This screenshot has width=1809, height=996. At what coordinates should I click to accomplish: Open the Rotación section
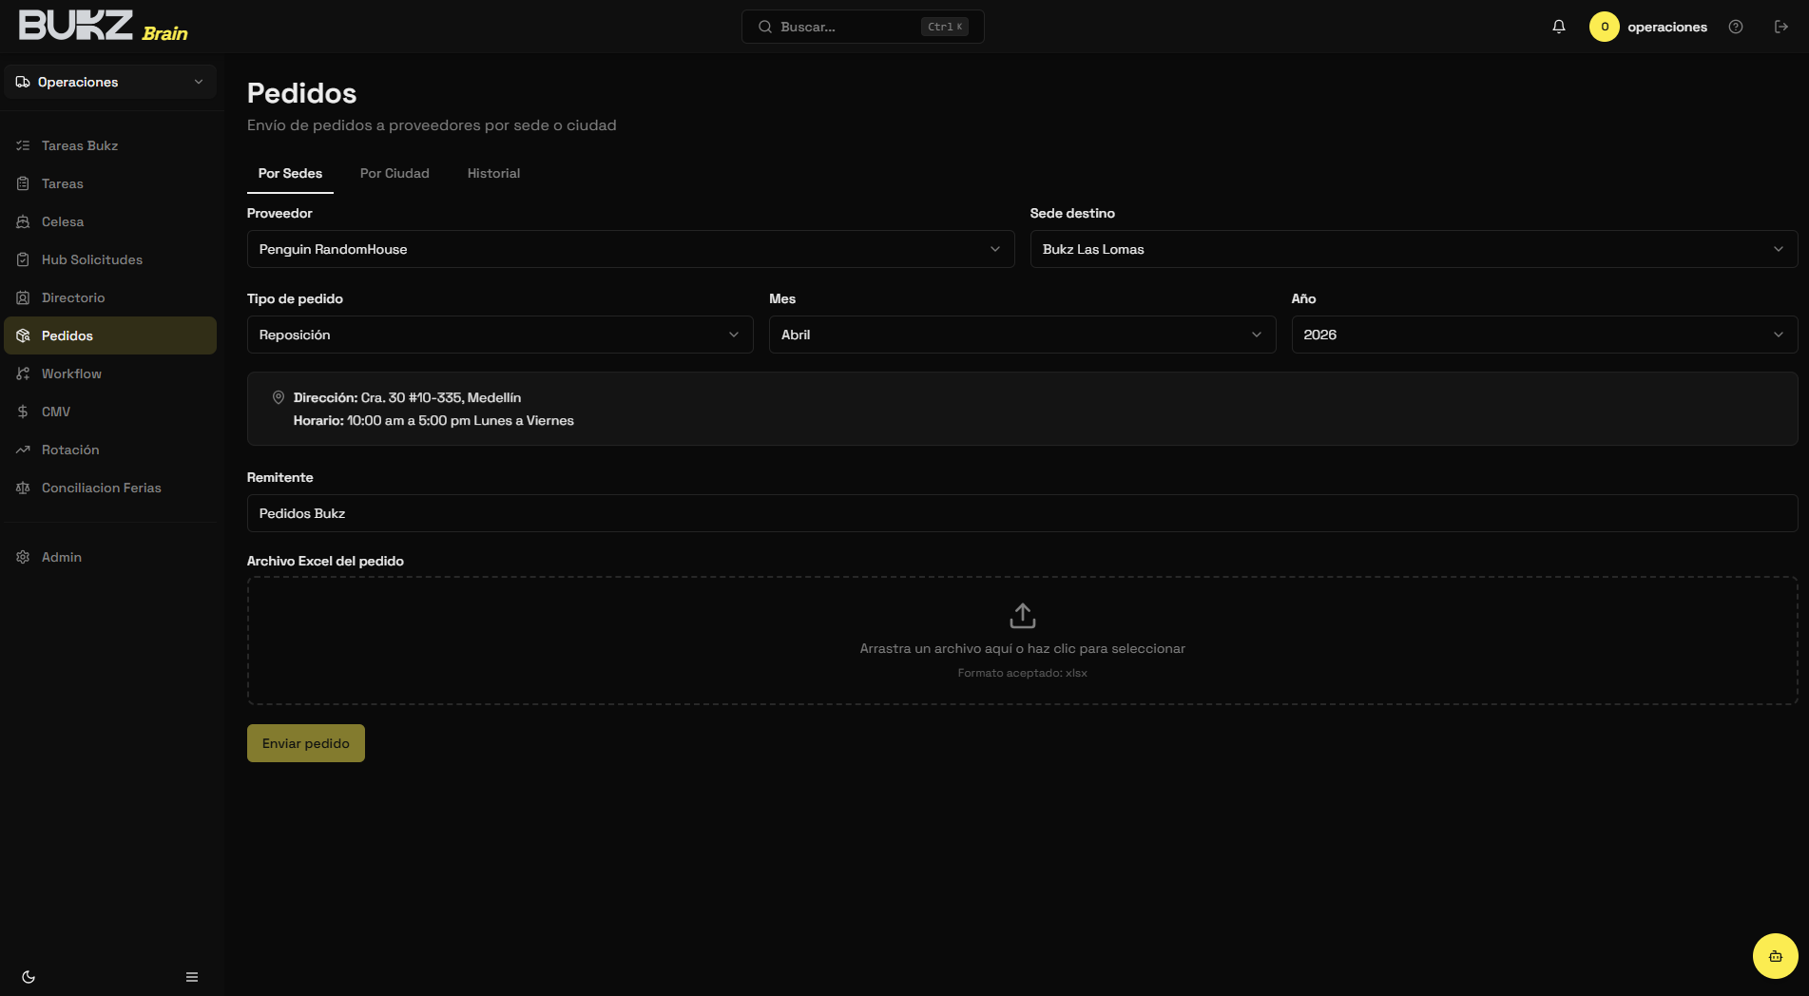tap(110, 450)
